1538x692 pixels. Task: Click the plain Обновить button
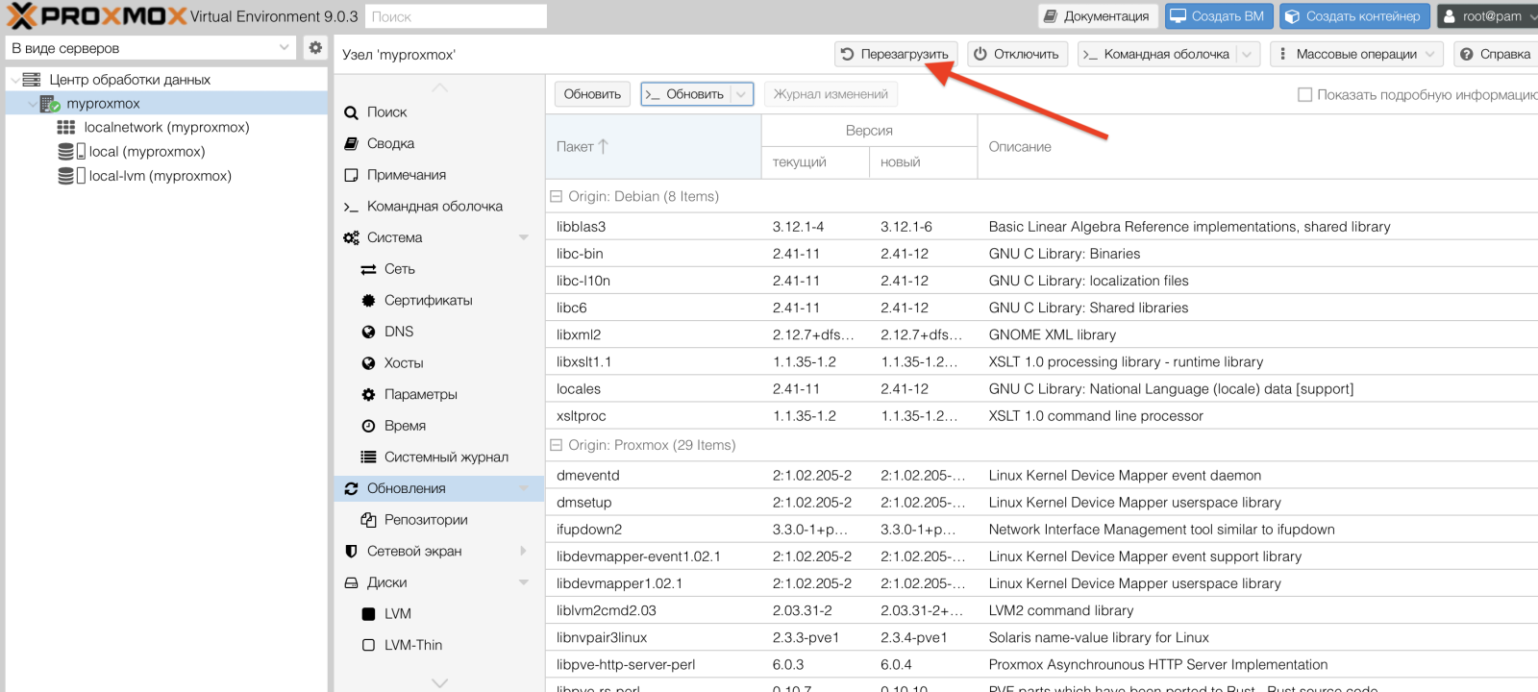(x=593, y=94)
